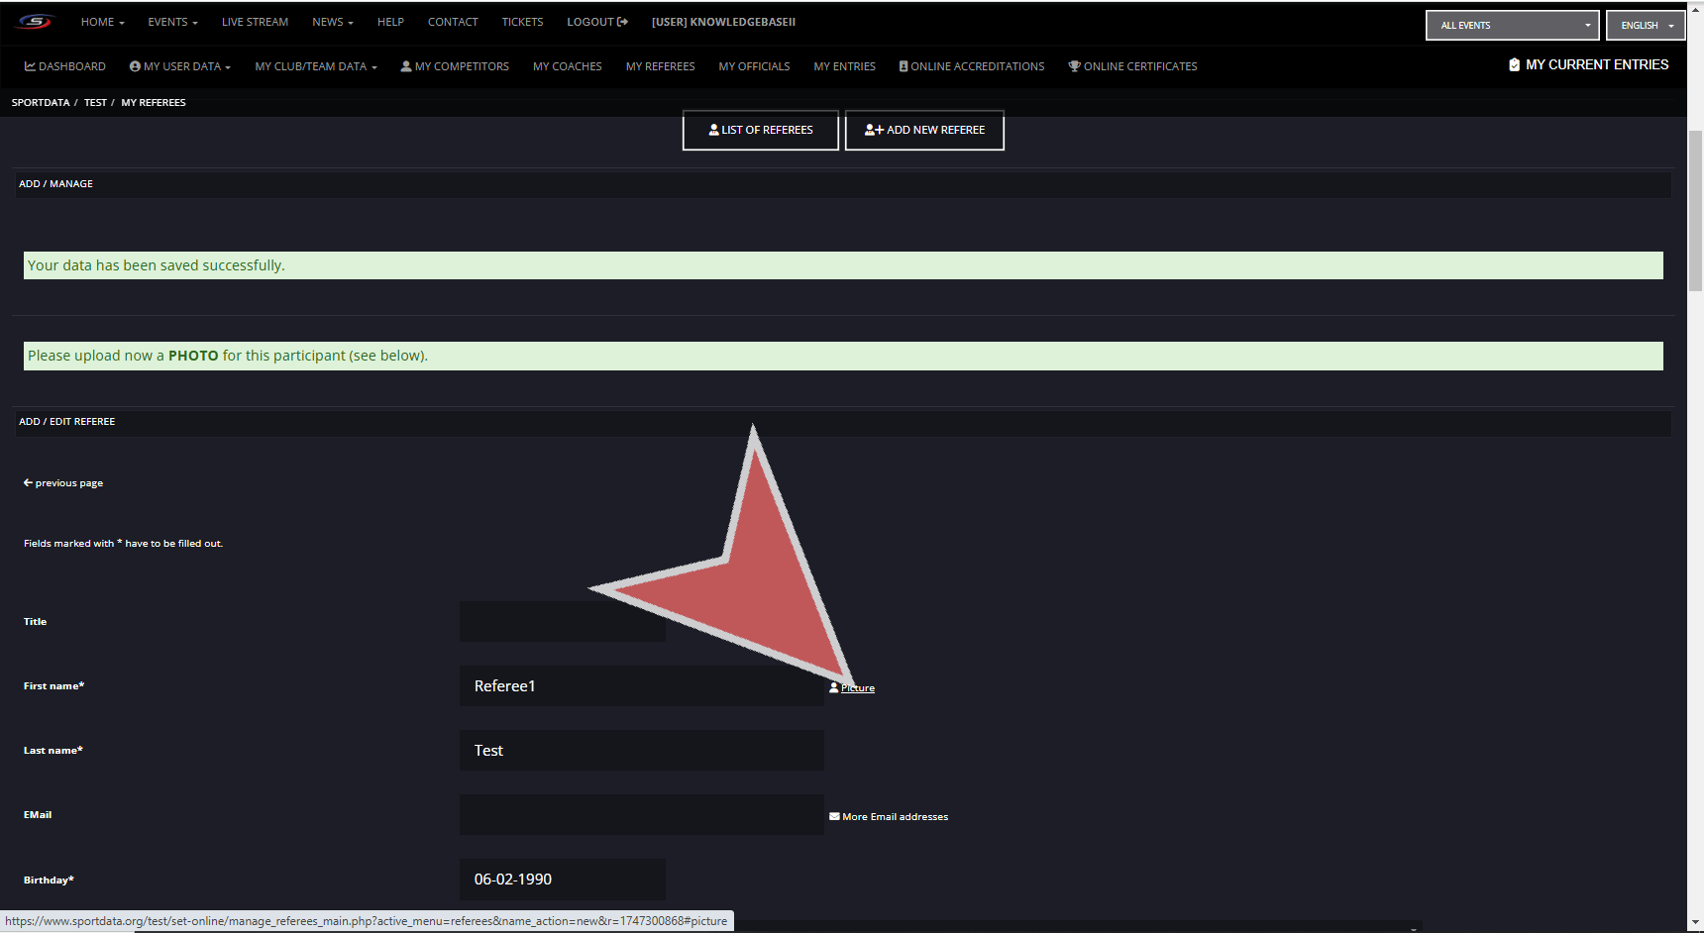Screen dimensions: 1705x933
Task: Click the Sportdata logo icon
Action: (35, 22)
